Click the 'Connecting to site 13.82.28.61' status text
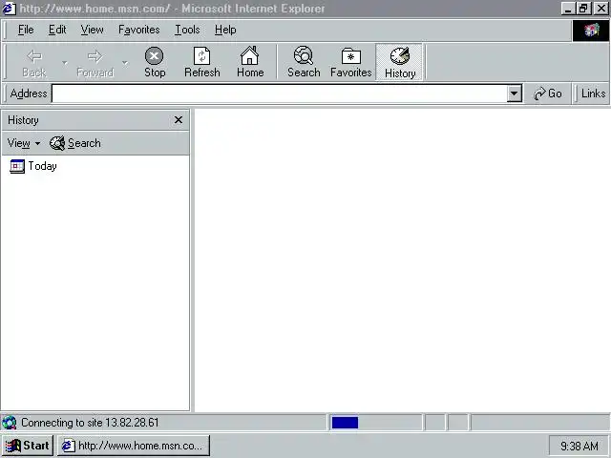611x458 pixels. tap(90, 423)
